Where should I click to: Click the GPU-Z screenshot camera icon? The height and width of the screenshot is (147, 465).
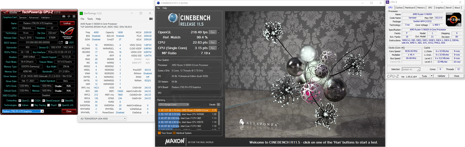(64, 17)
